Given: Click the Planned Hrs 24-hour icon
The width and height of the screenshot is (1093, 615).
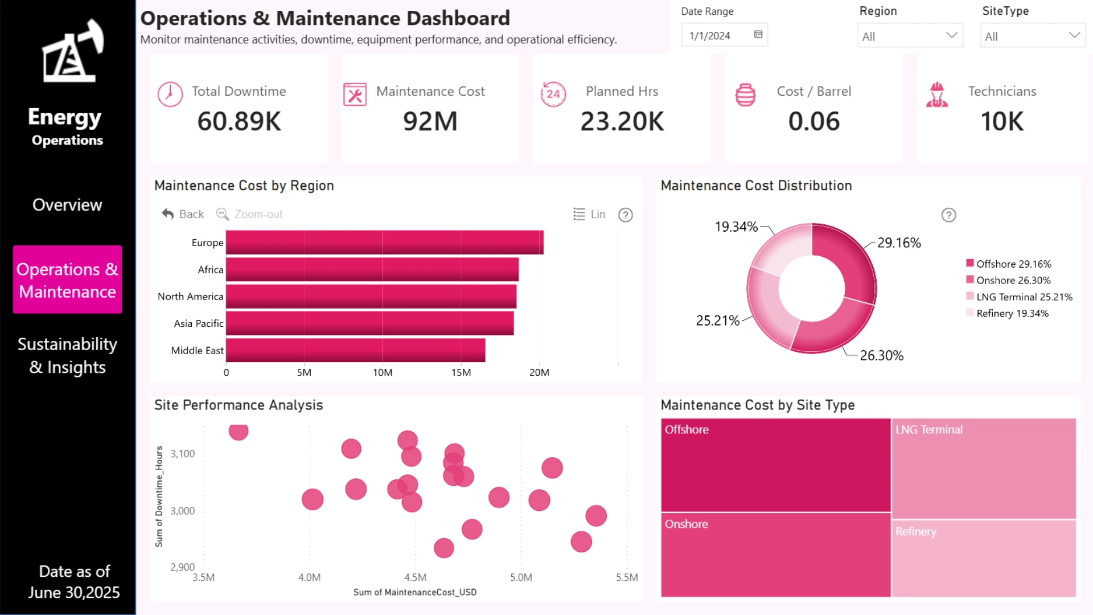Looking at the screenshot, I should pos(553,94).
